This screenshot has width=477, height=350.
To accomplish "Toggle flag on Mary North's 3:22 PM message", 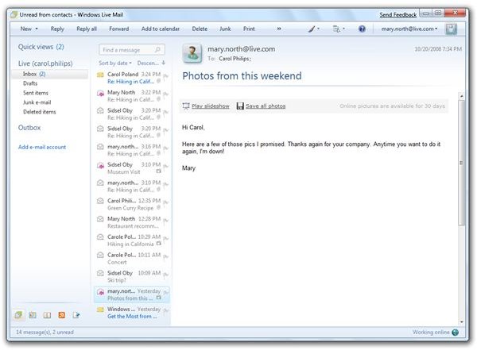I will (x=166, y=96).
